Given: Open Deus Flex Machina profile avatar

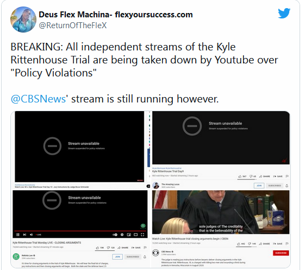Looking at the screenshot, I should 23,20.
